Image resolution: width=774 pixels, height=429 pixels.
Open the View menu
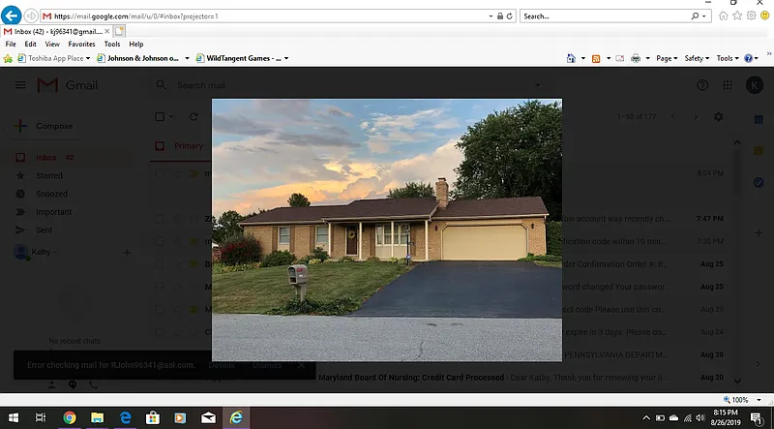(x=52, y=44)
